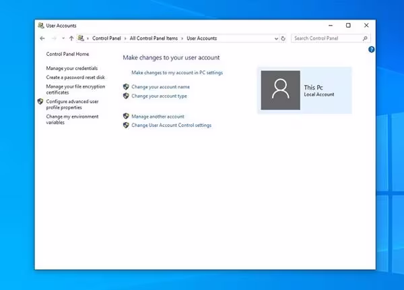The image size is (404, 290).
Task: Click shield icon beside Manage another account
Action: coord(126,116)
